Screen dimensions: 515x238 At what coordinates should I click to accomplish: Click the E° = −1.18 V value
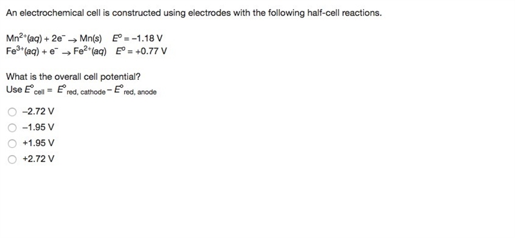click(137, 39)
